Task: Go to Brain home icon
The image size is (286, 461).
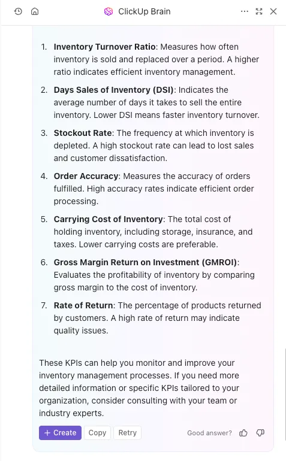Action: tap(35, 11)
